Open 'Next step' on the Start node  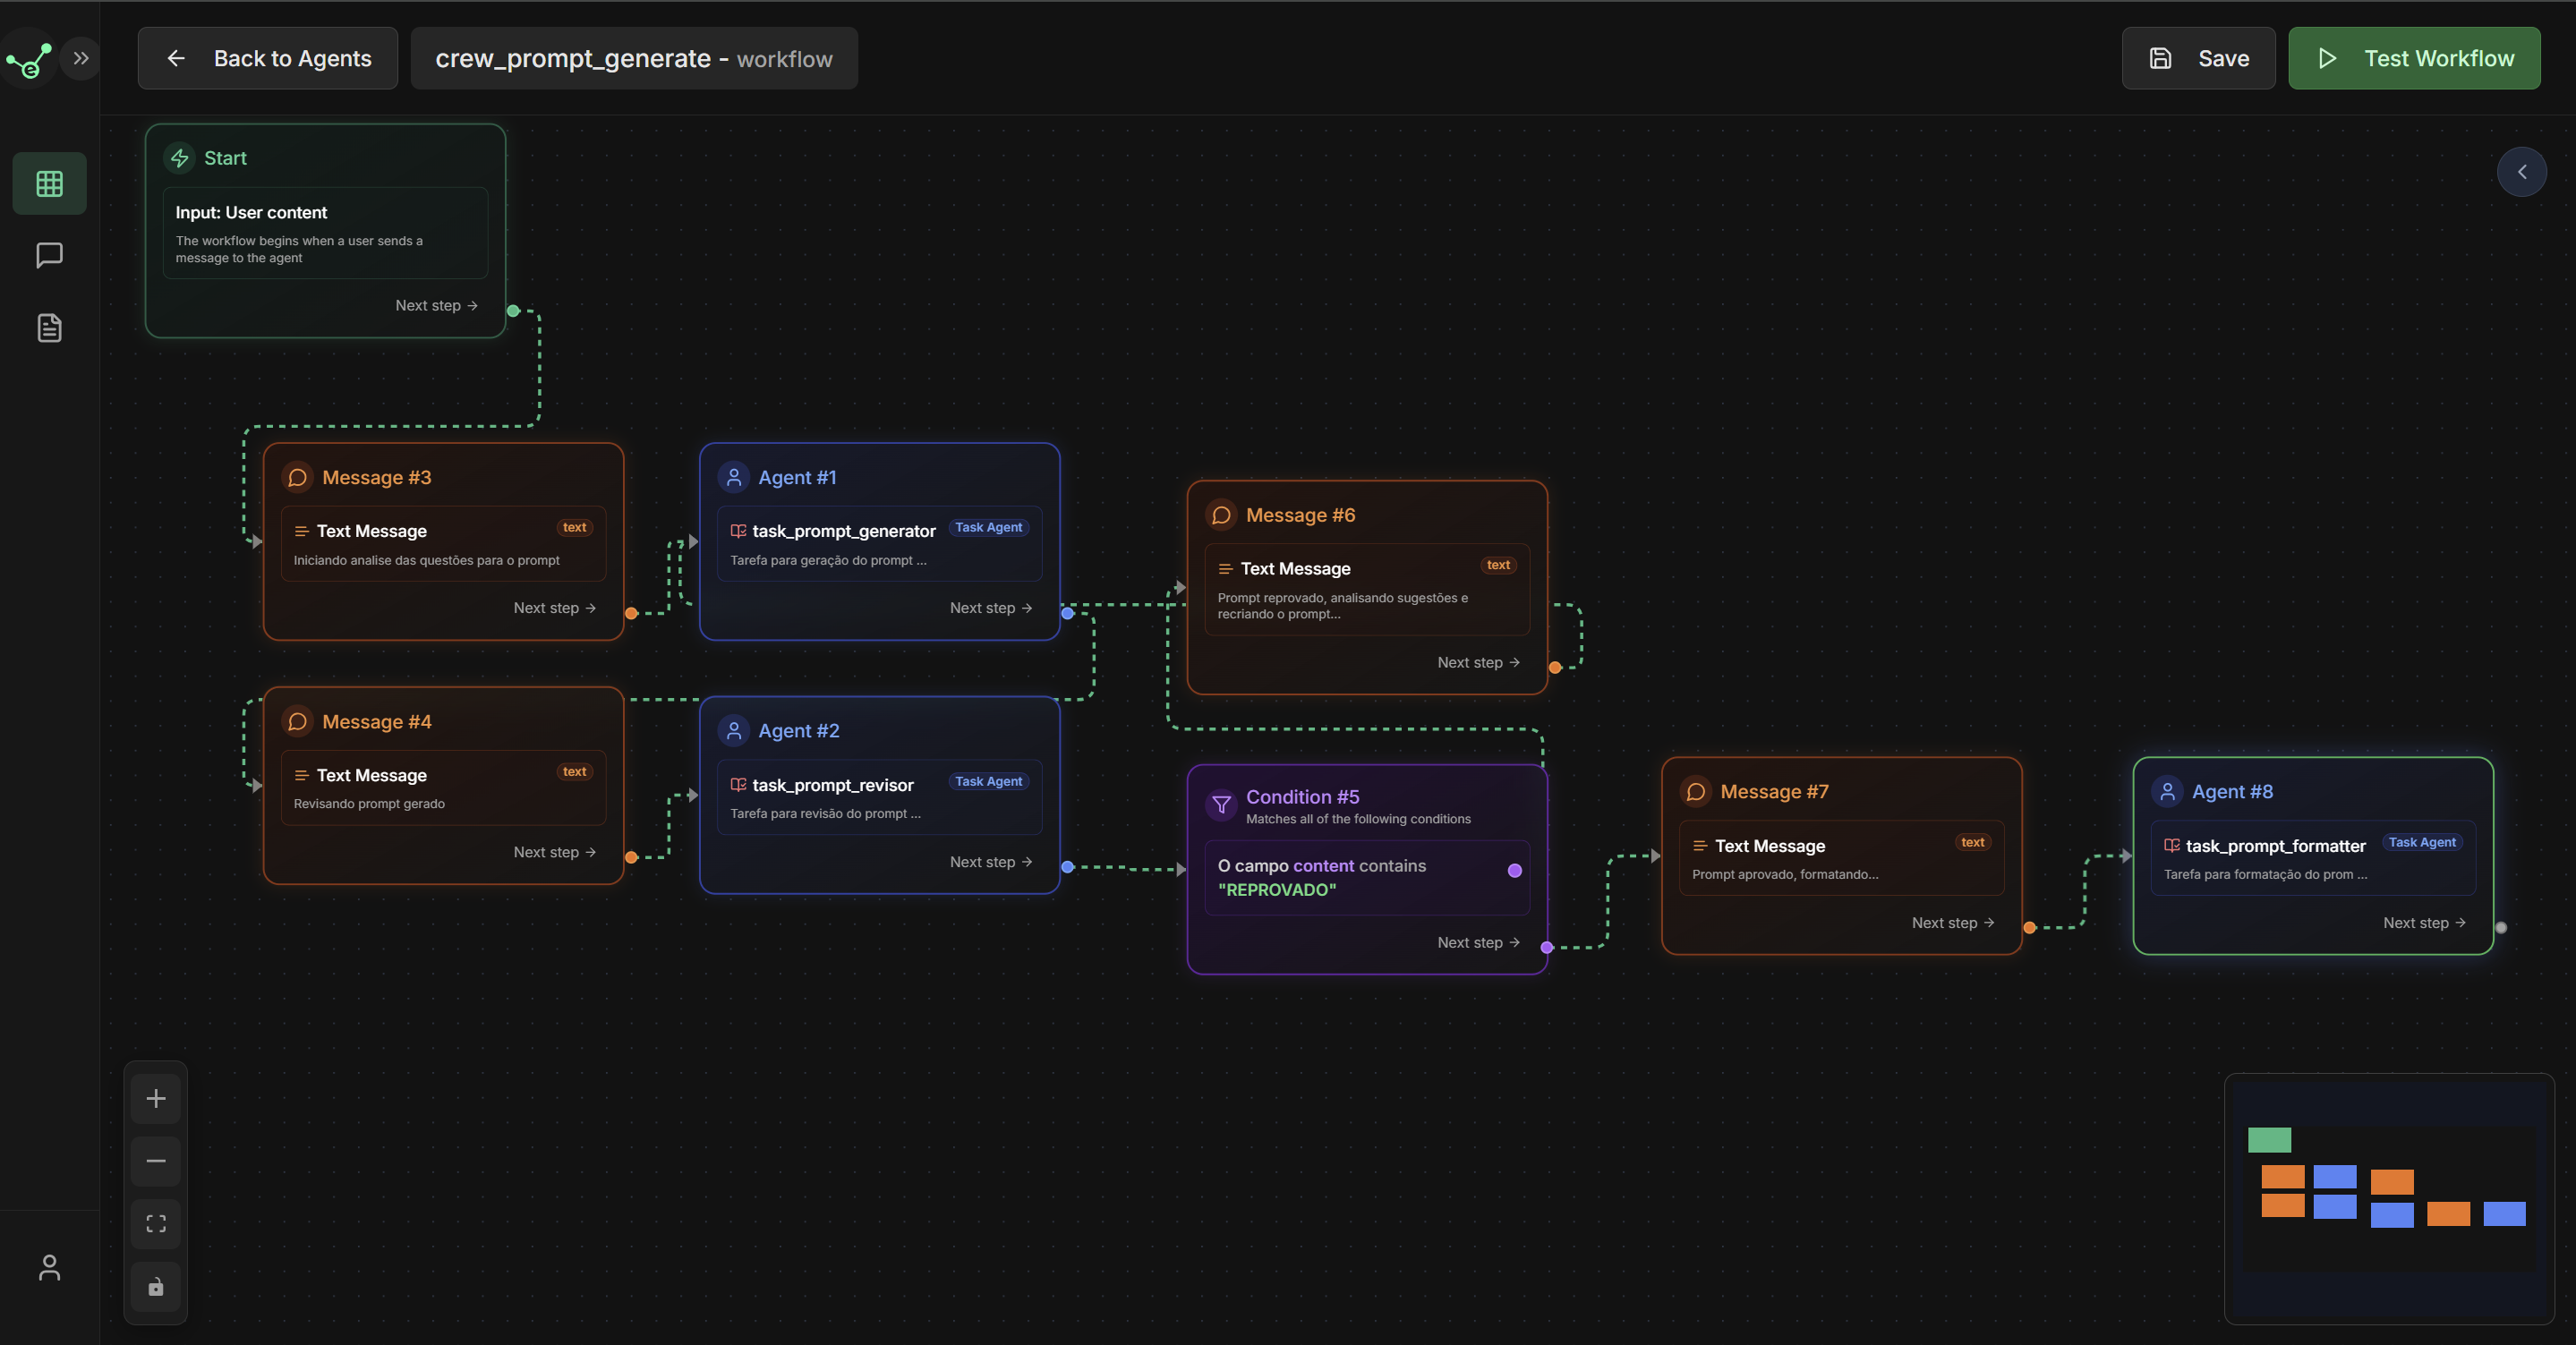(436, 305)
